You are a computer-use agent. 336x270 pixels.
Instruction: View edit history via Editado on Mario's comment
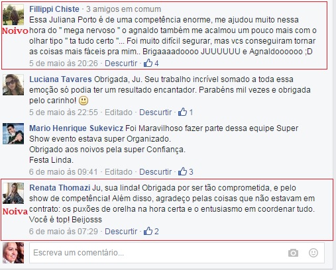point(119,171)
